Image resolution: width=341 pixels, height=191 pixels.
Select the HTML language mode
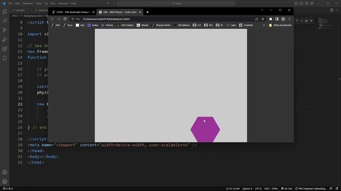pos(275,189)
